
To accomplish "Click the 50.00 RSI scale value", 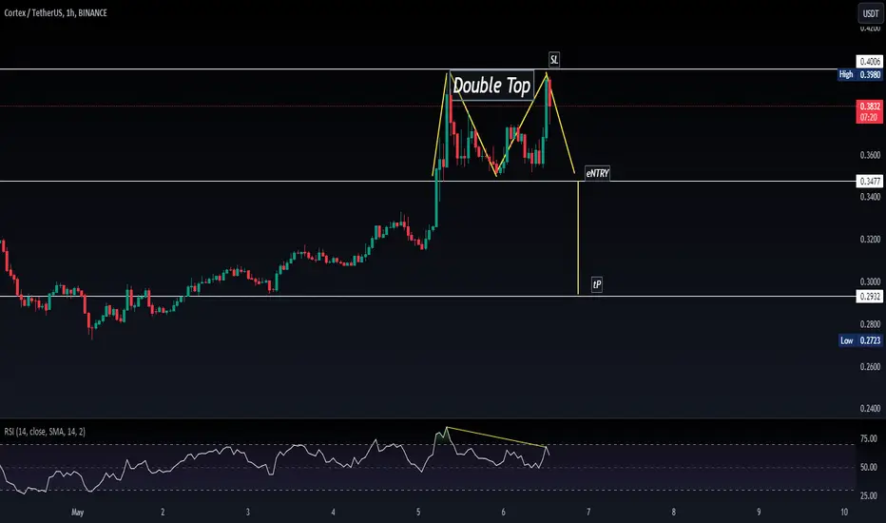I will [x=869, y=467].
